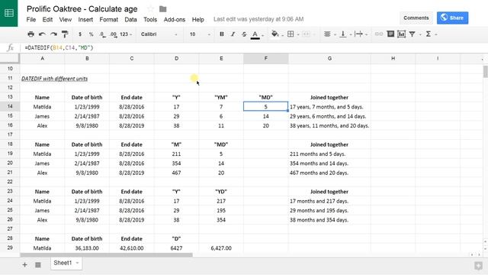The width and height of the screenshot is (488, 275).
Task: Open the Data menu
Action: click(x=130, y=19)
